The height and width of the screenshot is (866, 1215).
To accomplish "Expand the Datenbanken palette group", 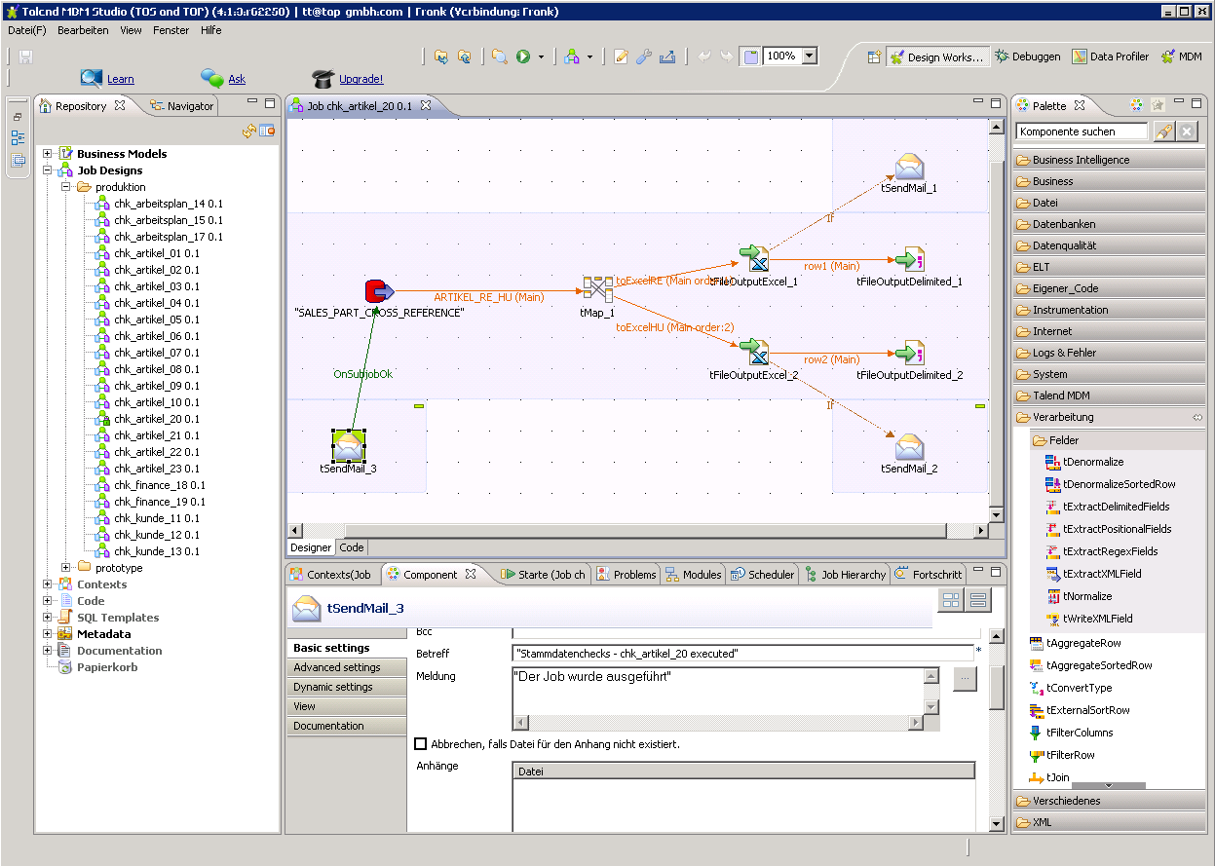I will click(1109, 224).
